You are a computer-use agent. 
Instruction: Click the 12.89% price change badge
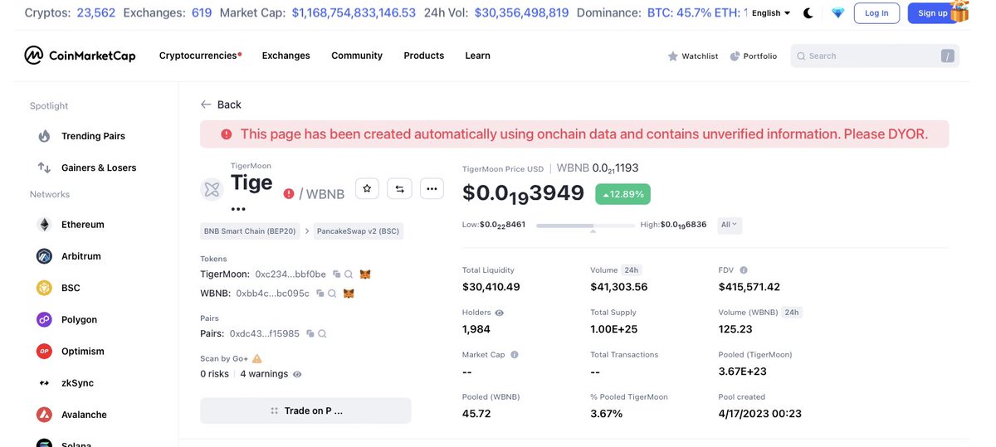pyautogui.click(x=623, y=193)
